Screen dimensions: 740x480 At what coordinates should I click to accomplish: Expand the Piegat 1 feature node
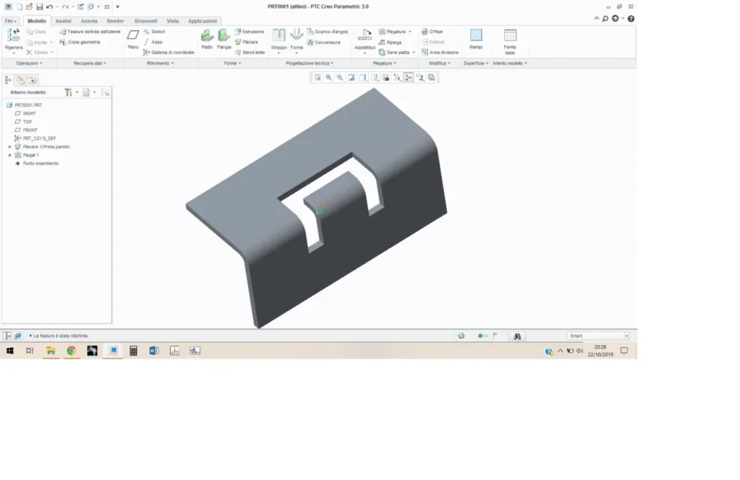point(10,154)
